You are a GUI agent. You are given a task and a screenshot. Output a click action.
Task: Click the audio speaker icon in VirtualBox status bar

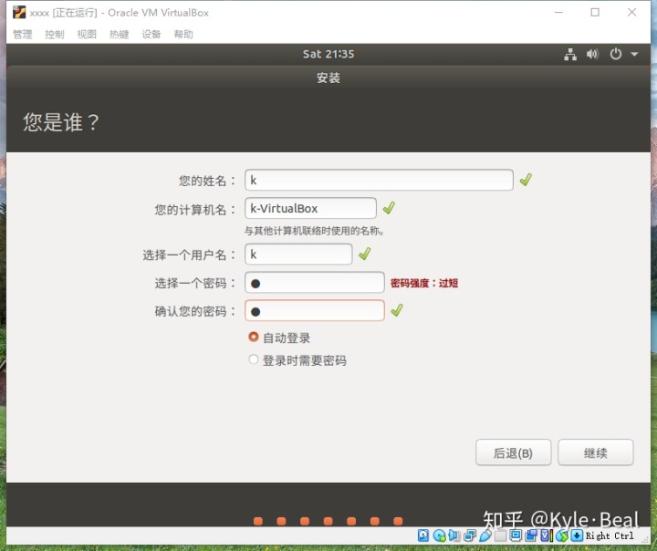tap(454, 535)
